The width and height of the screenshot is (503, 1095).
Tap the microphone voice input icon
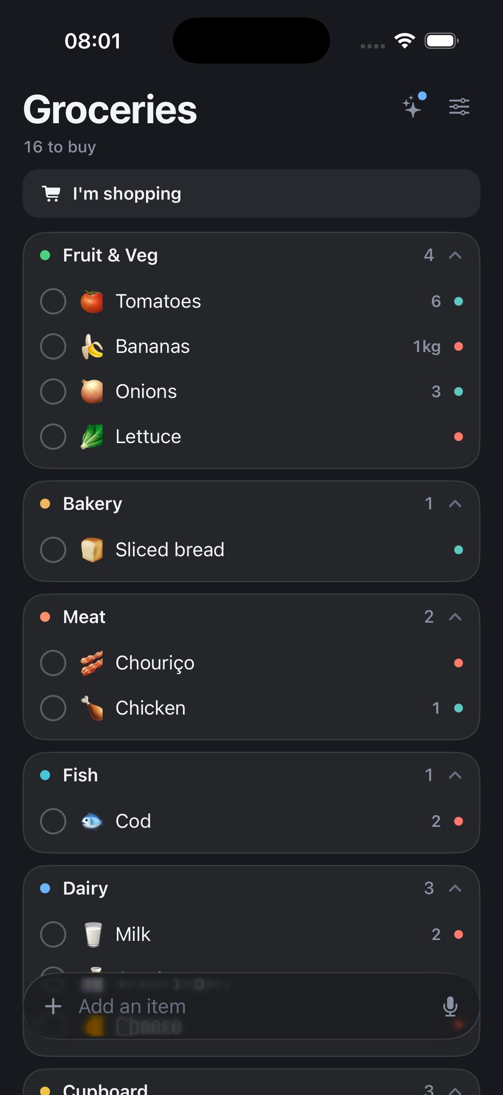(x=450, y=1006)
